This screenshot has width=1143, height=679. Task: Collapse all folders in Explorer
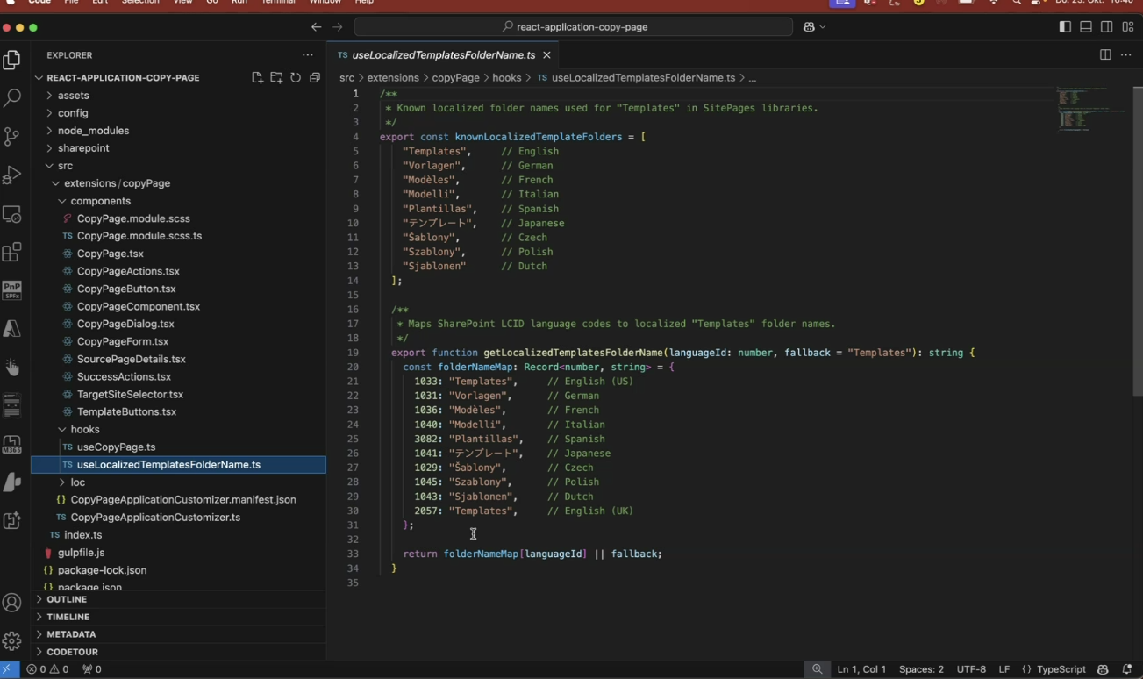315,78
